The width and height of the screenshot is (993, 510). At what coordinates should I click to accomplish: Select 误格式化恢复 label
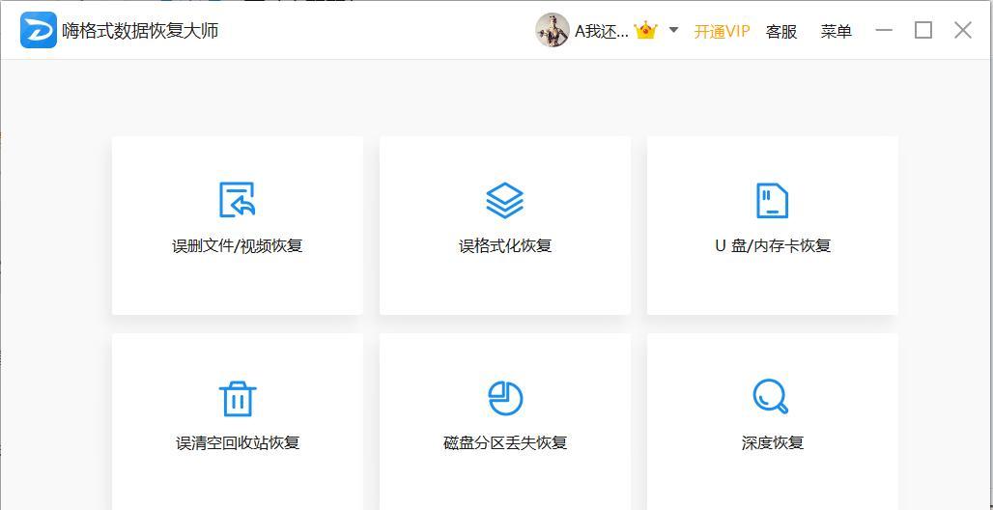pos(505,245)
